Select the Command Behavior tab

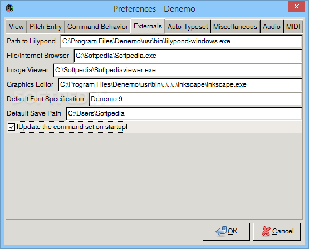pyautogui.click(x=97, y=27)
